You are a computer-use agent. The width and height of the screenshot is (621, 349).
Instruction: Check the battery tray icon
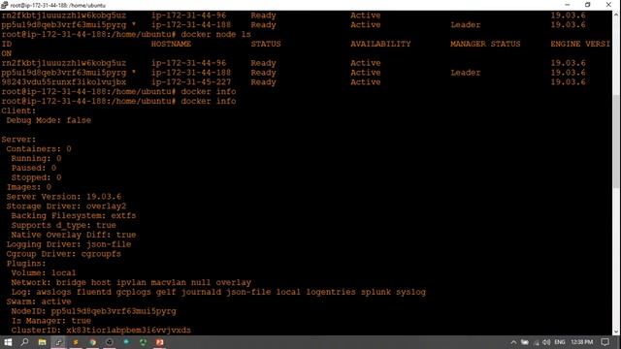(x=525, y=342)
